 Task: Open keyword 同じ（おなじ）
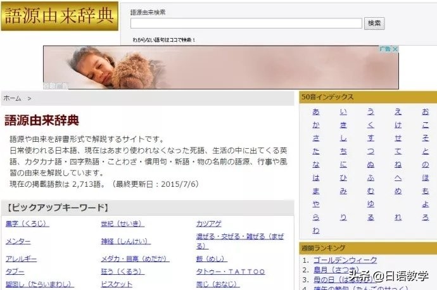[x=218, y=284]
